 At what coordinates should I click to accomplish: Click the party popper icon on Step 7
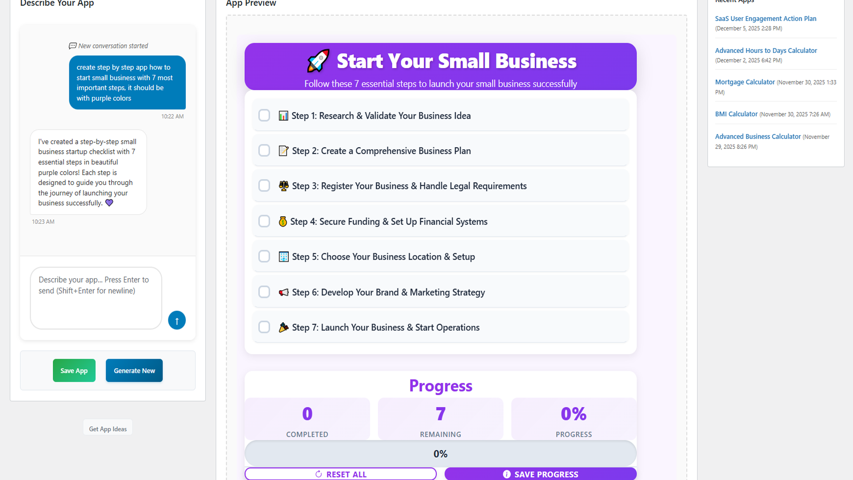(283, 327)
